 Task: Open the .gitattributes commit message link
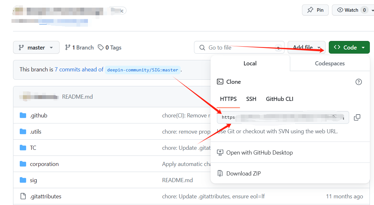point(213,196)
